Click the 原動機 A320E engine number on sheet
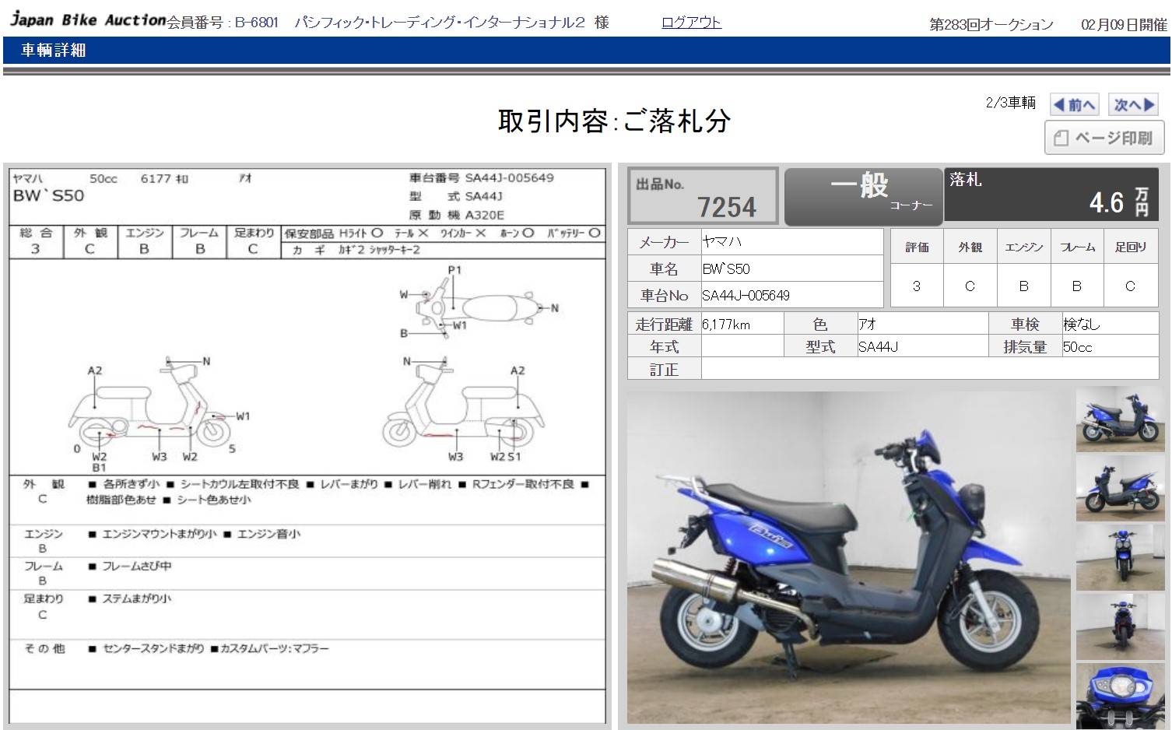 [x=457, y=215]
